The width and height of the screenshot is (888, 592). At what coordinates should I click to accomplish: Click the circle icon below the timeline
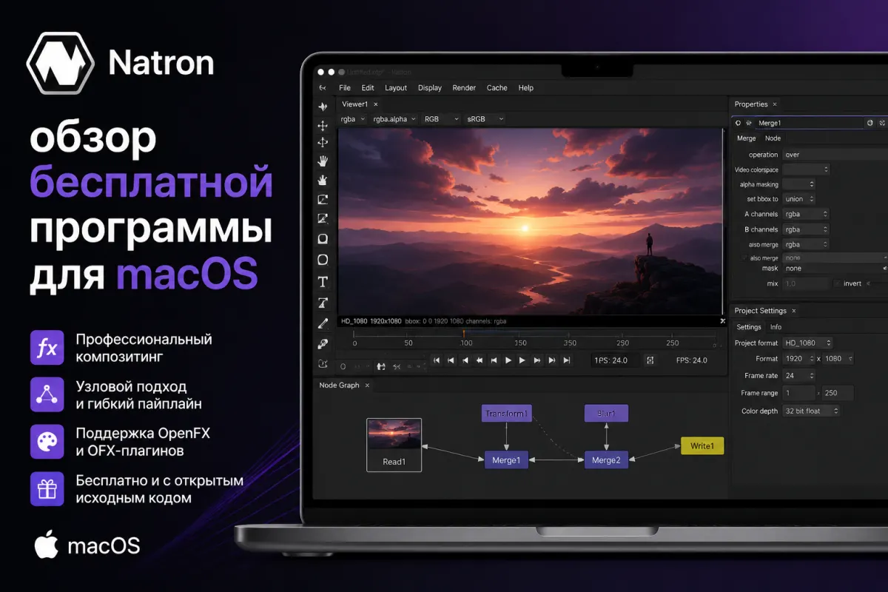coord(343,366)
